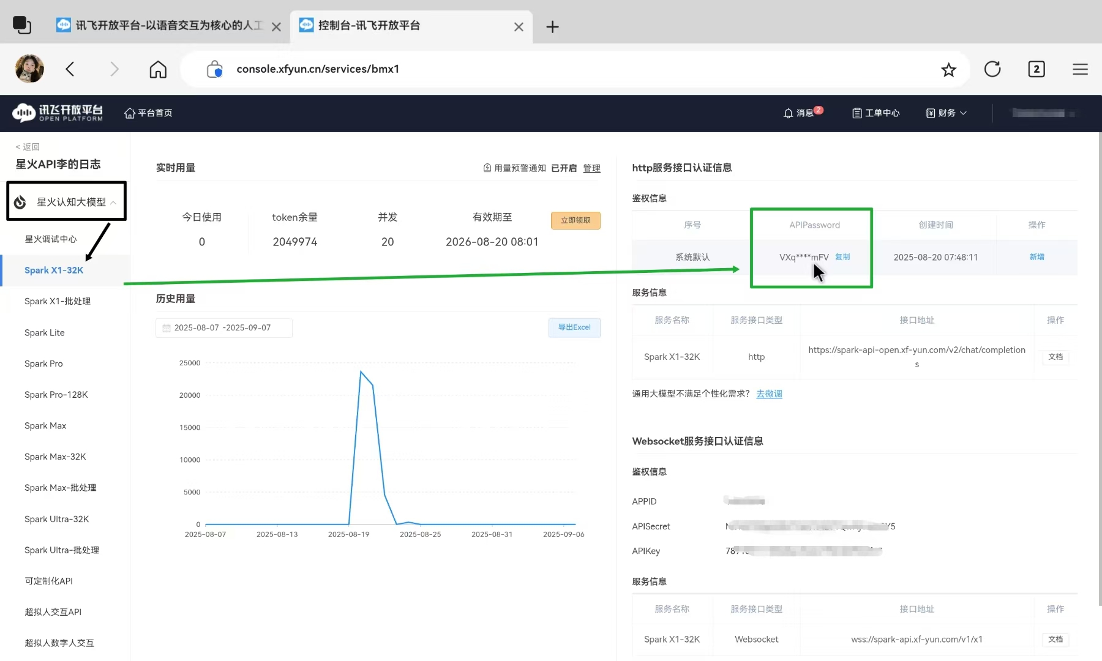Screen dimensions: 1102x661
Task: Go forward with the forward arrow
Action: pos(114,69)
